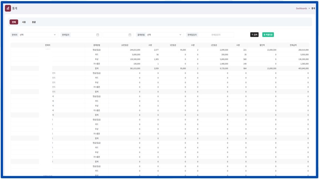The width and height of the screenshot is (319, 179).
Task: Open the end date calendar icon
Action: (x=130, y=35)
